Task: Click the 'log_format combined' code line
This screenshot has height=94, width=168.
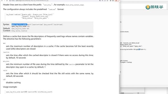Action: pyautogui.click(x=30, y=15)
